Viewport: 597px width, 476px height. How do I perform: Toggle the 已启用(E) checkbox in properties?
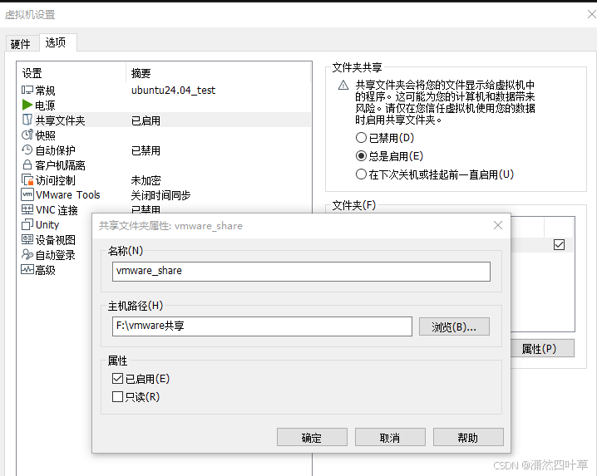[117, 378]
